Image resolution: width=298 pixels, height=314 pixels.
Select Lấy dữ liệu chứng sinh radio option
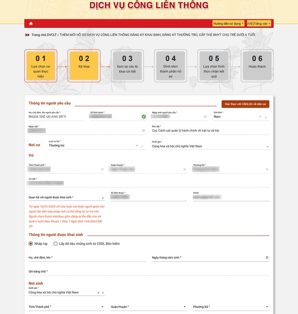(x=55, y=244)
